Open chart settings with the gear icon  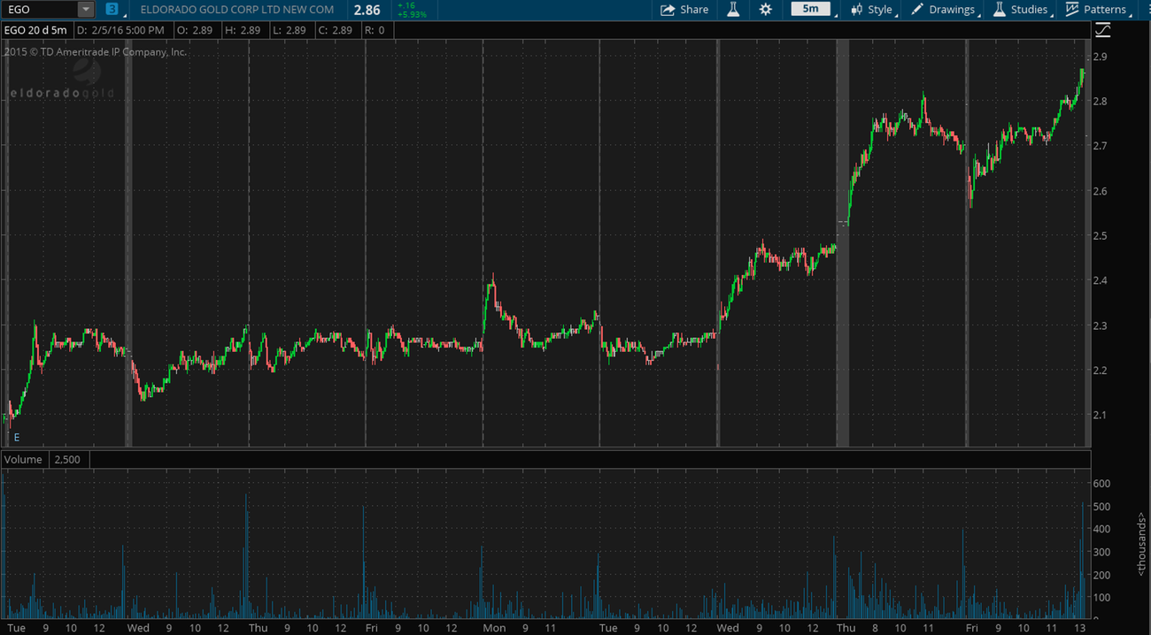766,10
